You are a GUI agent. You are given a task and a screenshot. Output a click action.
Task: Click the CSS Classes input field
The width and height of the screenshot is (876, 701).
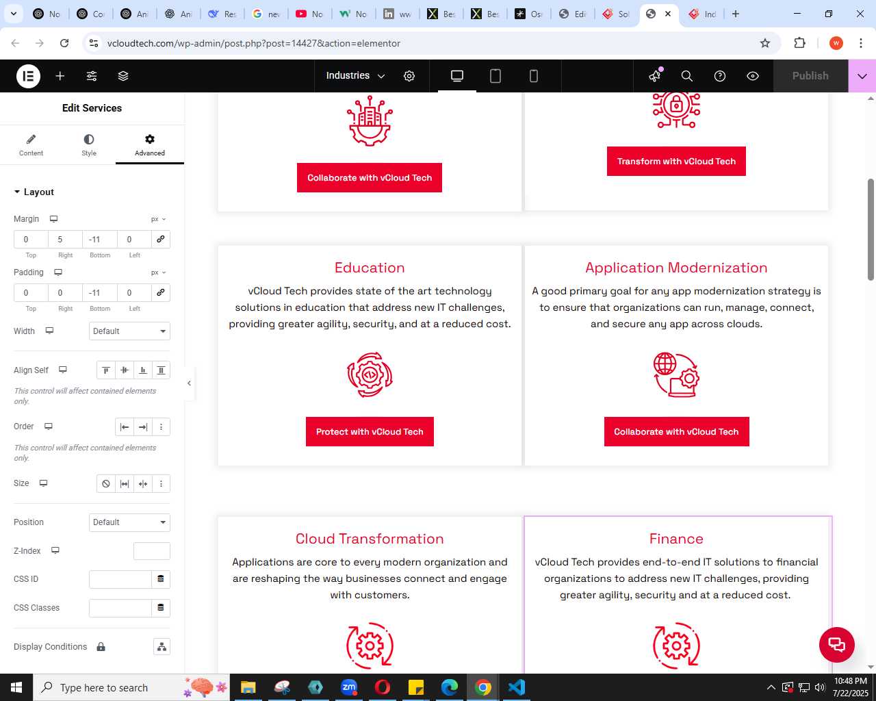(x=120, y=608)
